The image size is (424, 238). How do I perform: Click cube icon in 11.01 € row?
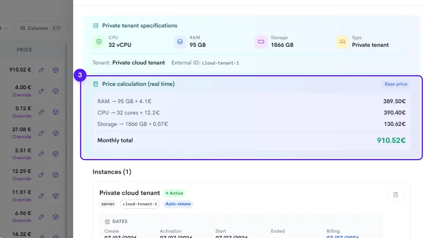click(x=56, y=196)
